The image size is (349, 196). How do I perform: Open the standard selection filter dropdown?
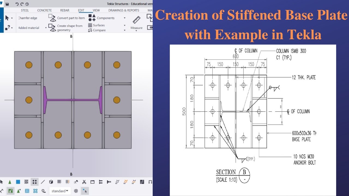(60, 191)
